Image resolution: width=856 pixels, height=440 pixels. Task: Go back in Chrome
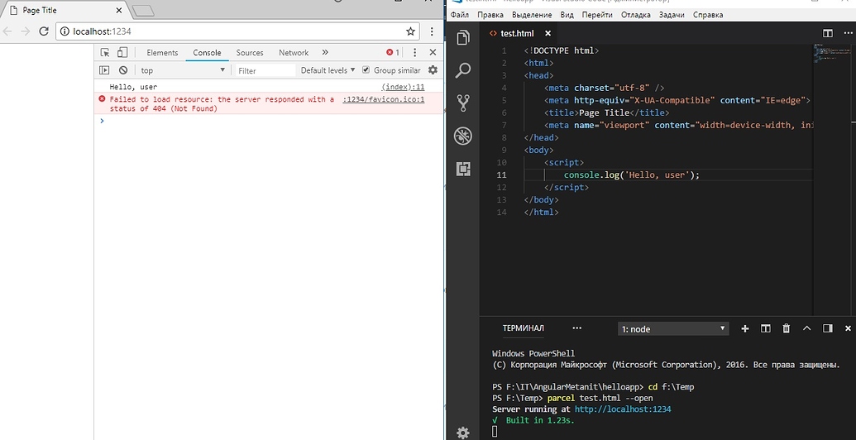pyautogui.click(x=7, y=31)
